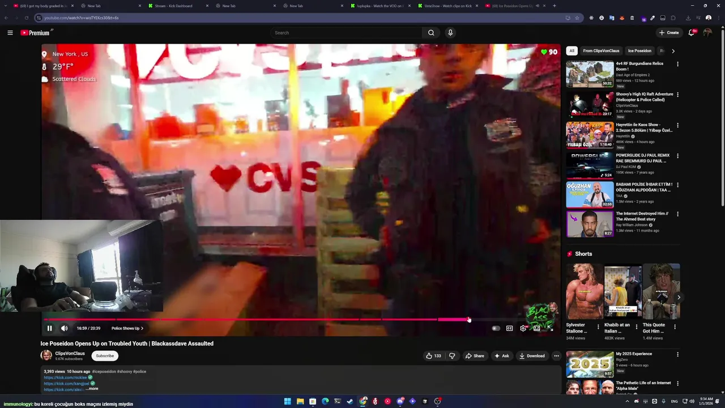
Task: Open options for 'My 2025 Experience' video
Action: point(677,354)
